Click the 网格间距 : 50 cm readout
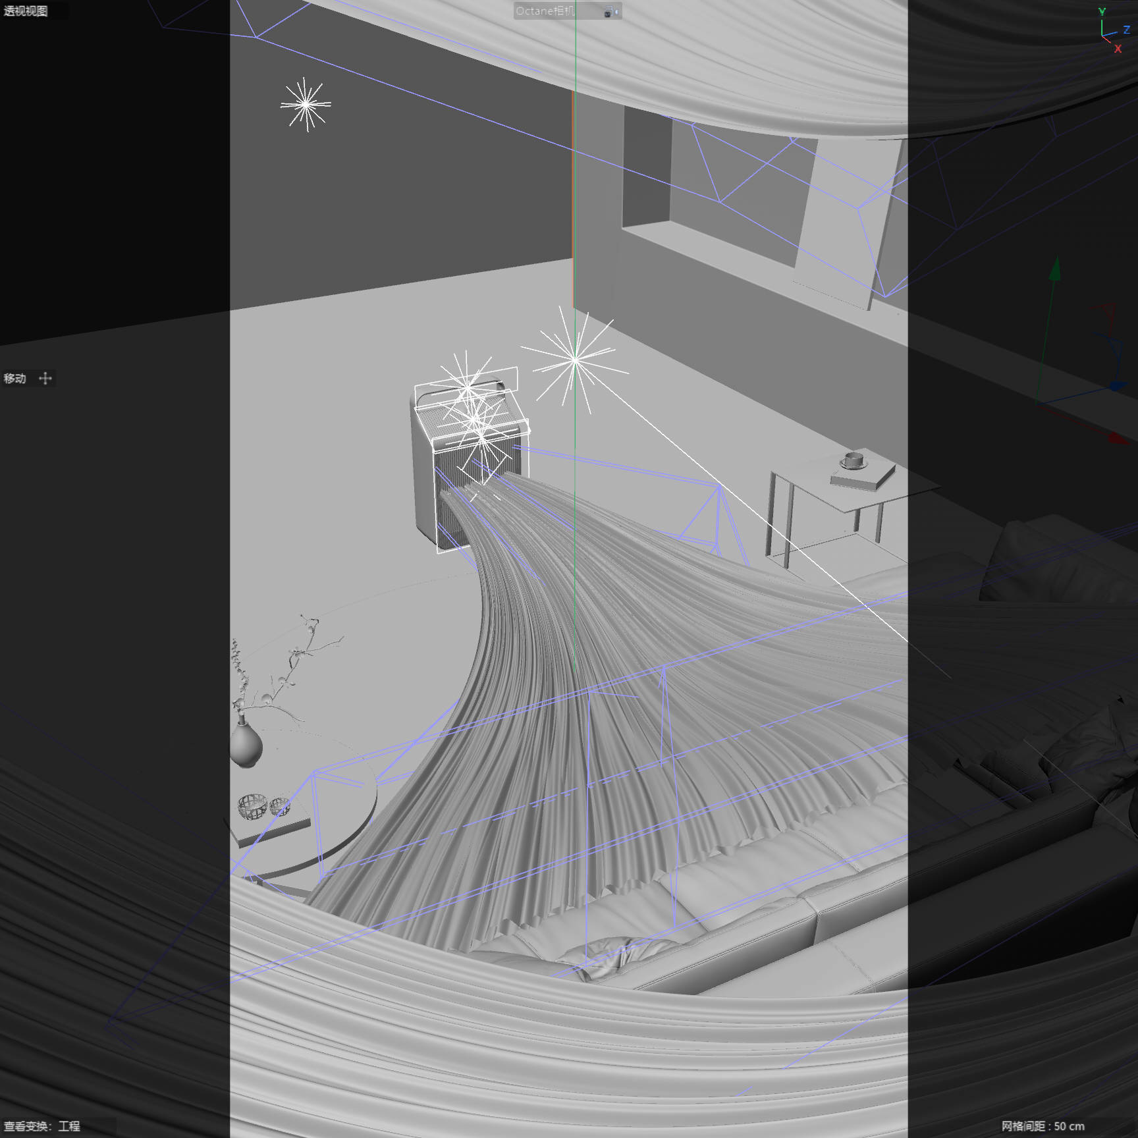The image size is (1138, 1138). tap(1043, 1126)
